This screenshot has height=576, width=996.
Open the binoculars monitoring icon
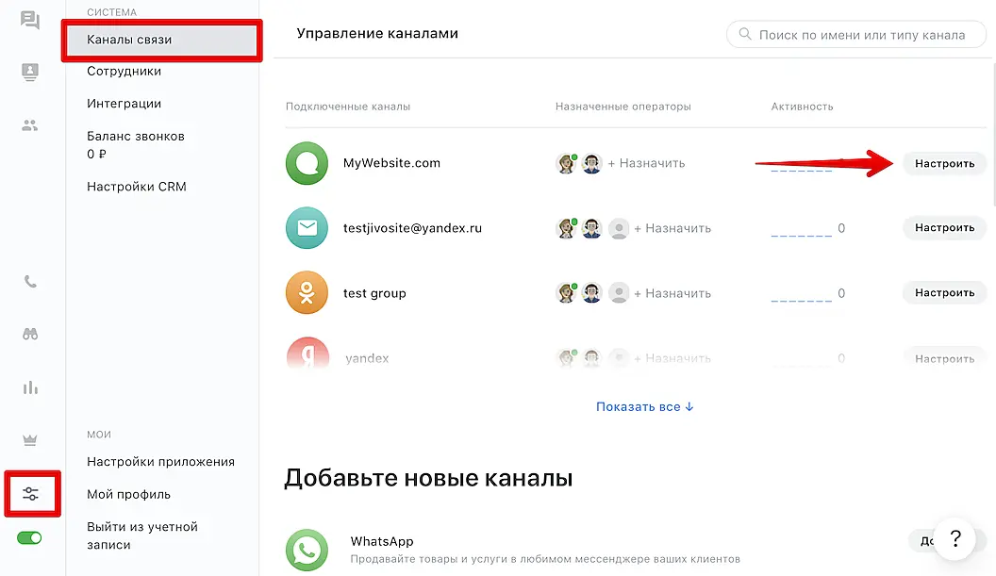tap(30, 334)
